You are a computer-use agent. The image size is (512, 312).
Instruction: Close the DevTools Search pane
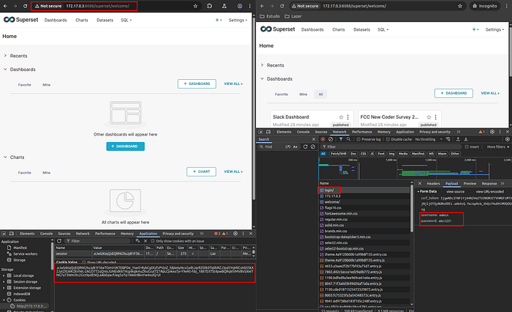(314, 139)
